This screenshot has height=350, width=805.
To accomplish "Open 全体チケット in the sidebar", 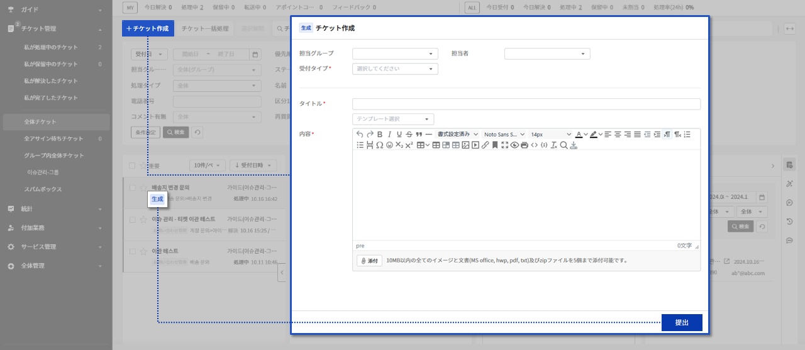I will (x=40, y=121).
